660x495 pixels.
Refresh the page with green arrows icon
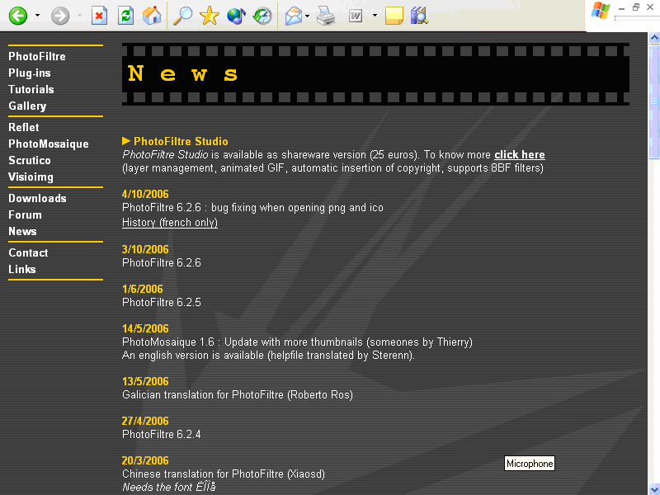coord(125,16)
